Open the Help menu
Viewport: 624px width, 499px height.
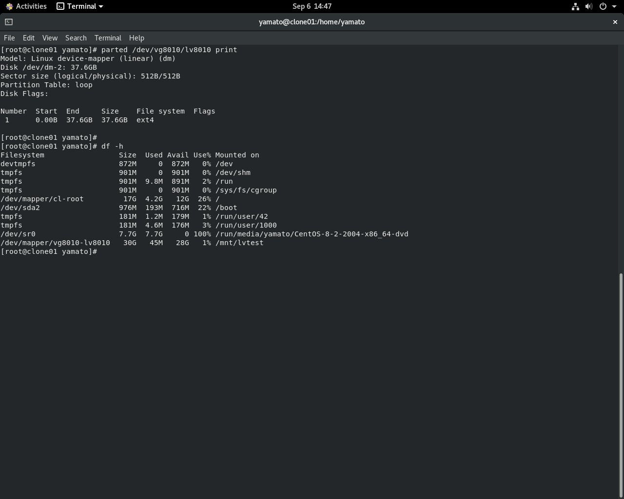point(136,38)
